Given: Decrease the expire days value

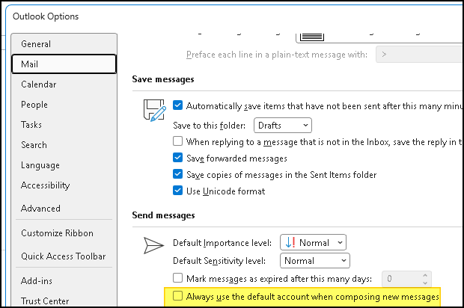Looking at the screenshot, I should pos(425,283).
